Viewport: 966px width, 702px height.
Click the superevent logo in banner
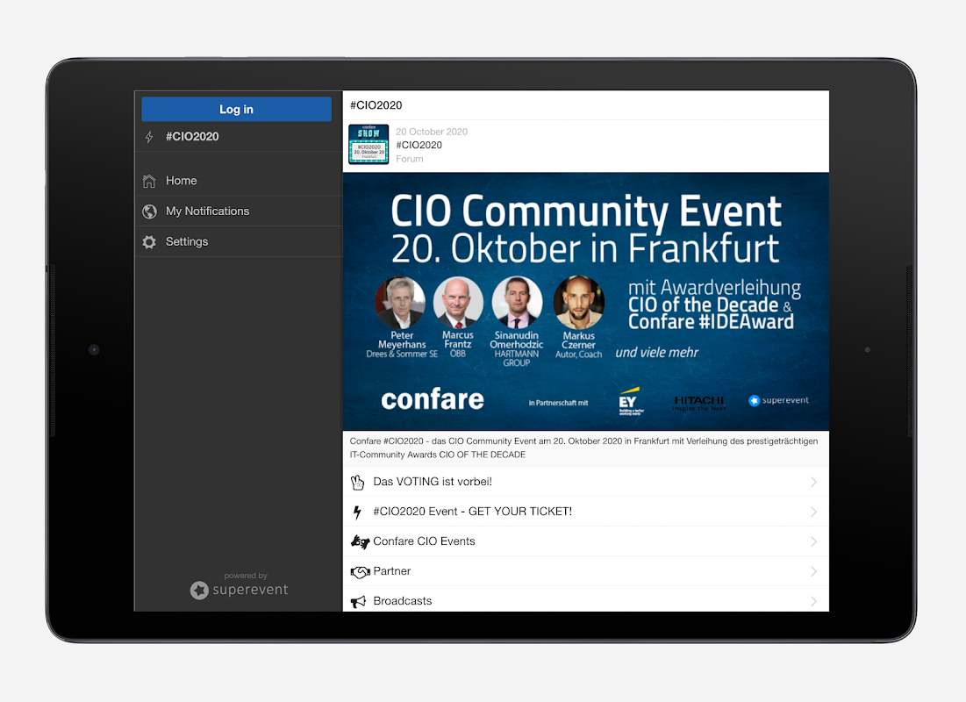point(778,401)
